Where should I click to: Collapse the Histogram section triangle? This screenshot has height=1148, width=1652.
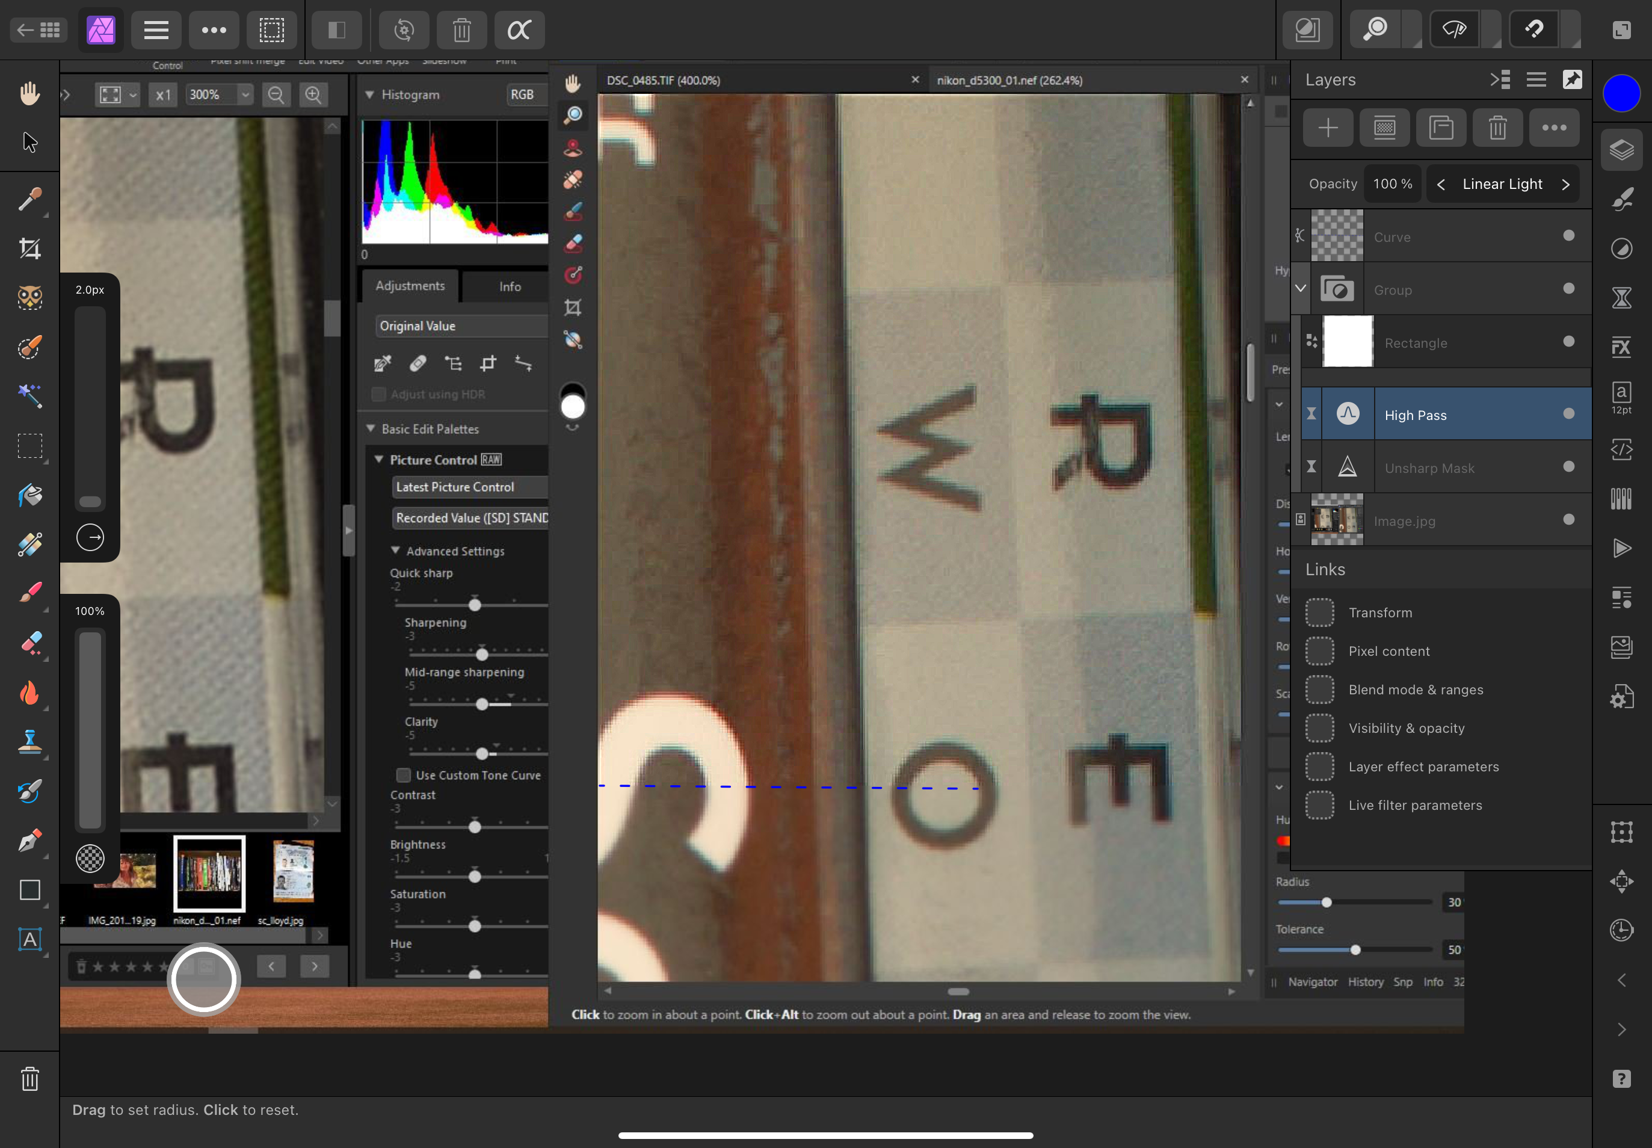click(369, 94)
